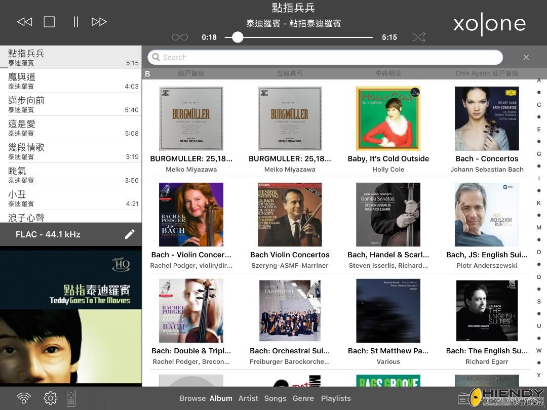The height and width of the screenshot is (410, 547).
Task: Click the Richard Egarr artist name
Action: pyautogui.click(x=487, y=362)
